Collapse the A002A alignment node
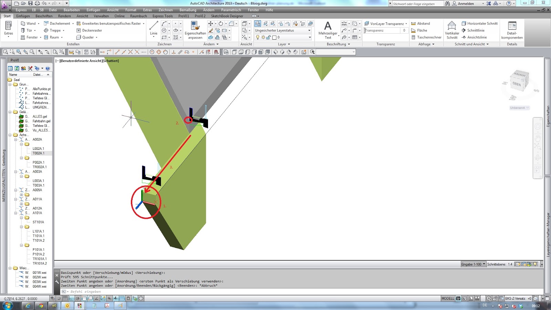This screenshot has width=551, height=310. pos(15,139)
